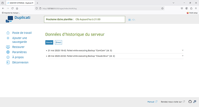This screenshot has height=107, width=199.
Task: Open the extensions puzzle icon
Action: 191,8
